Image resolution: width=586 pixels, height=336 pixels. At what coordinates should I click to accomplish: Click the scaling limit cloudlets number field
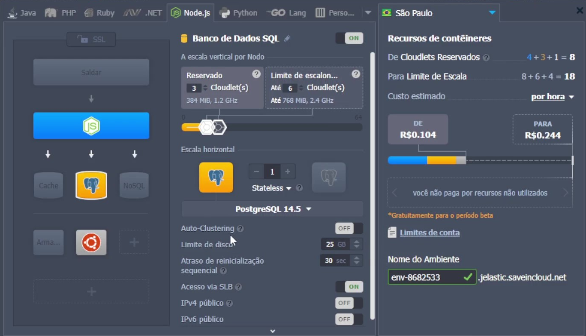(x=290, y=88)
